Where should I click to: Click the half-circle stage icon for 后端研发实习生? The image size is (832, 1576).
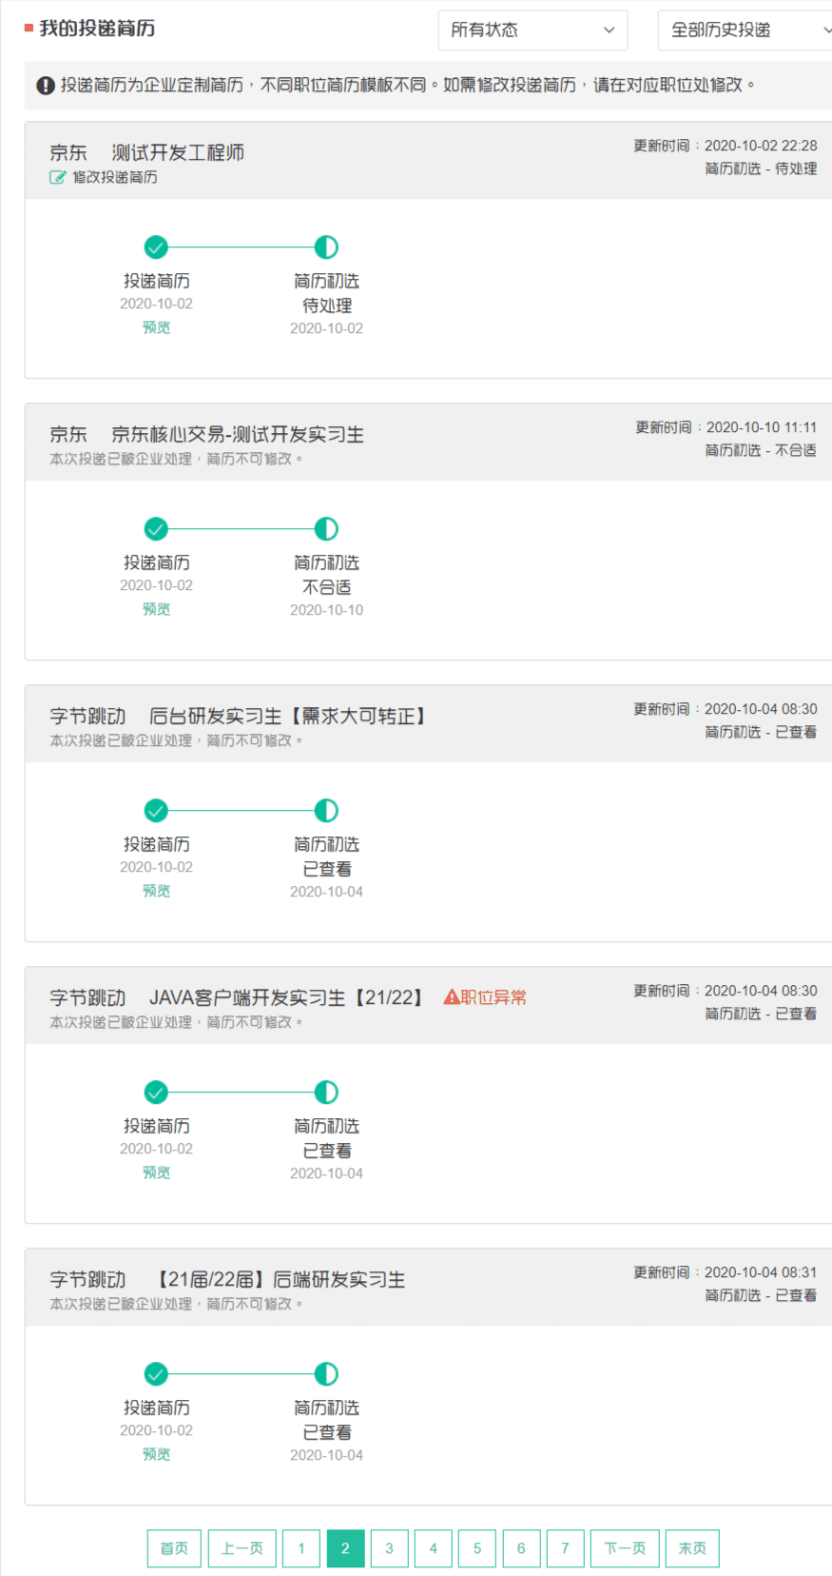pyautogui.click(x=326, y=1374)
